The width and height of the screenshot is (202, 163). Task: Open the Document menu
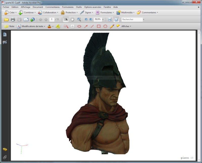(x=38, y=7)
